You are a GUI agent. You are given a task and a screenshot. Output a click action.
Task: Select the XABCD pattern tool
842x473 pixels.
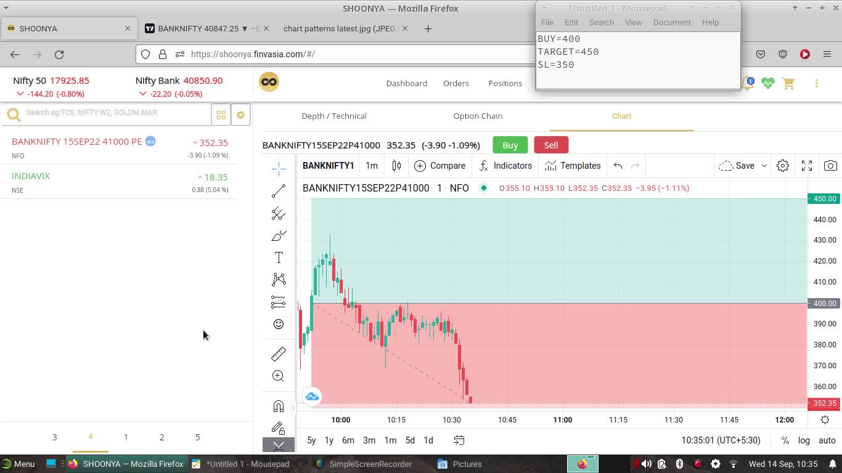[x=279, y=280]
